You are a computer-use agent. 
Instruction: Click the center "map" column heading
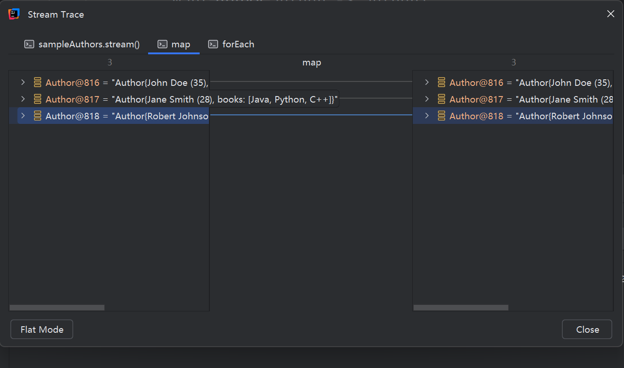[x=312, y=62]
